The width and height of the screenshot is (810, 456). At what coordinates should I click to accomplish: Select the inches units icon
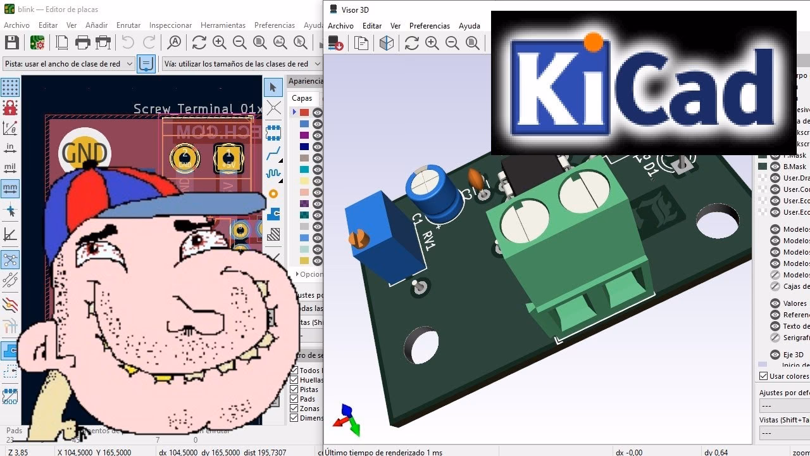11,147
